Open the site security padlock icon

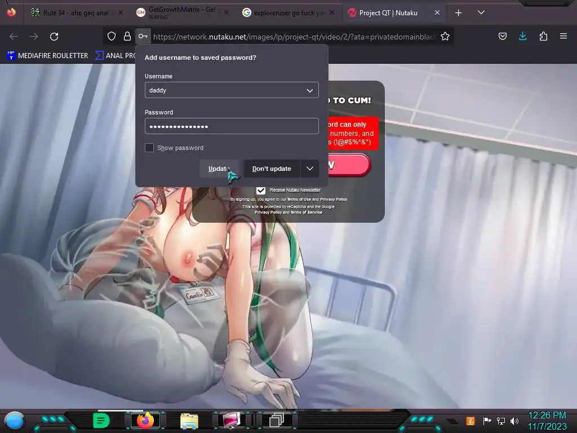click(x=127, y=36)
